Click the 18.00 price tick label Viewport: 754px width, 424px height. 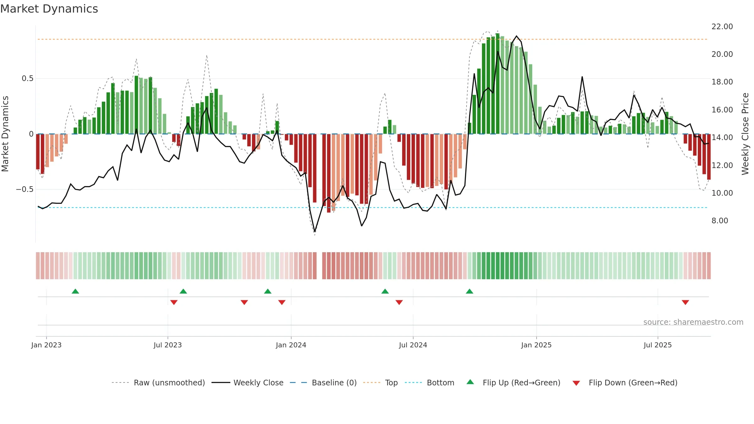(722, 82)
